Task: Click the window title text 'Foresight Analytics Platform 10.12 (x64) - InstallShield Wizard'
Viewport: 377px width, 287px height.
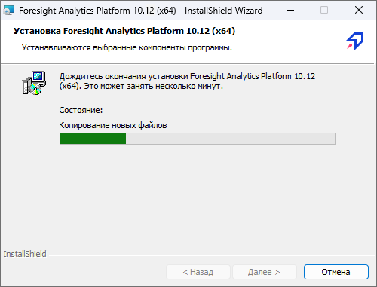Action: point(141,11)
